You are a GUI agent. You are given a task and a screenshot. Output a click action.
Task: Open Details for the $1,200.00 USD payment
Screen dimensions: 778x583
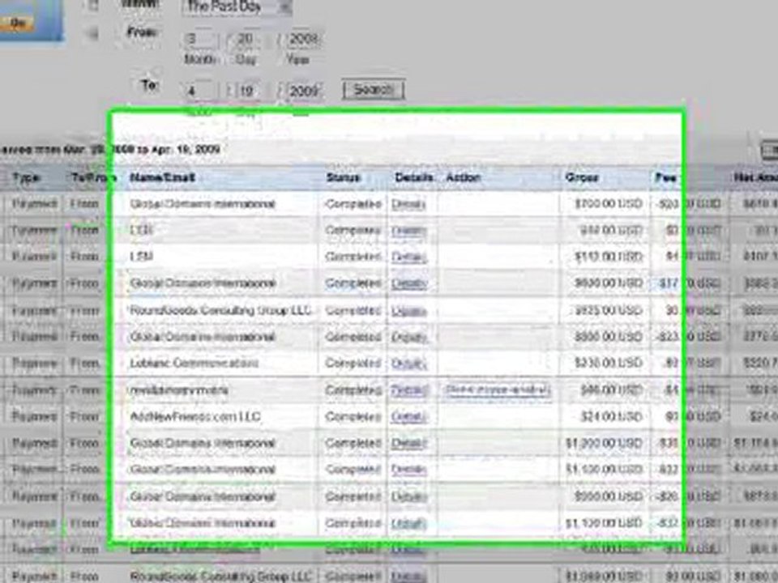tap(408, 443)
